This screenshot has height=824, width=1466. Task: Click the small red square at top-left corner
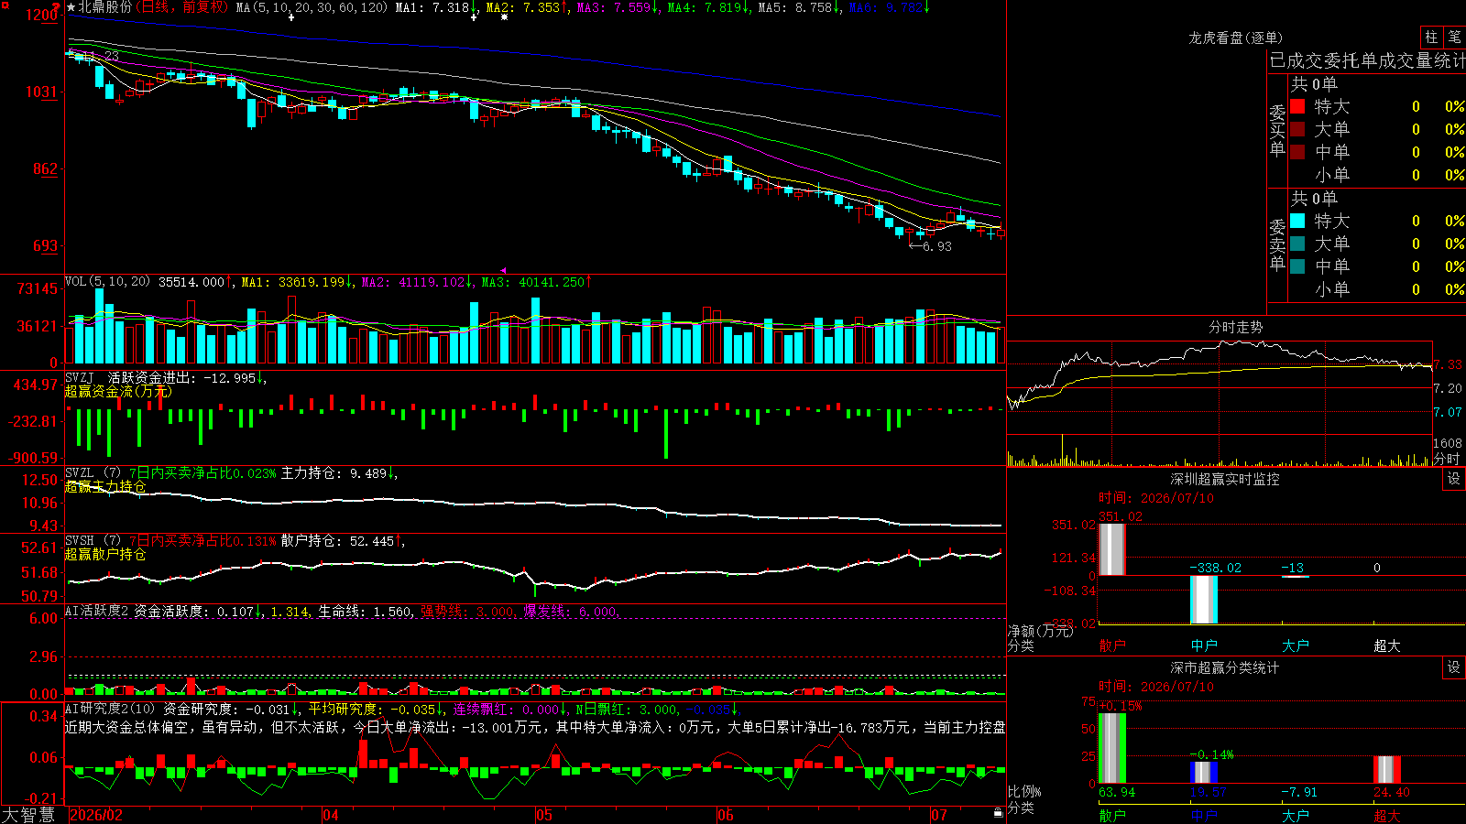[x=5, y=6]
